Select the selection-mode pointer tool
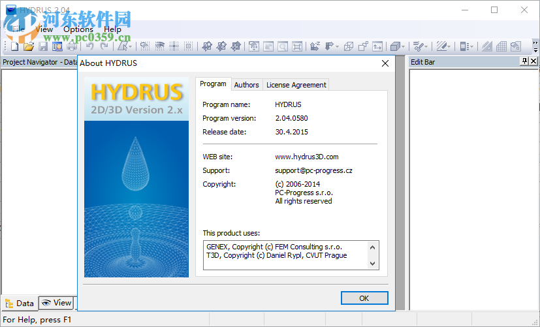Image resolution: width=540 pixels, height=327 pixels. pos(123,46)
